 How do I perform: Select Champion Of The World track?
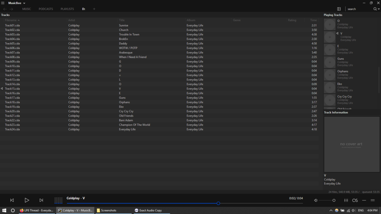click(134, 125)
